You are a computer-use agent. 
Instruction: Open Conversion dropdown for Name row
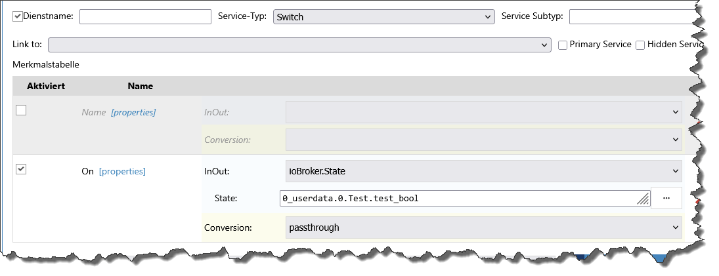pyautogui.click(x=483, y=140)
